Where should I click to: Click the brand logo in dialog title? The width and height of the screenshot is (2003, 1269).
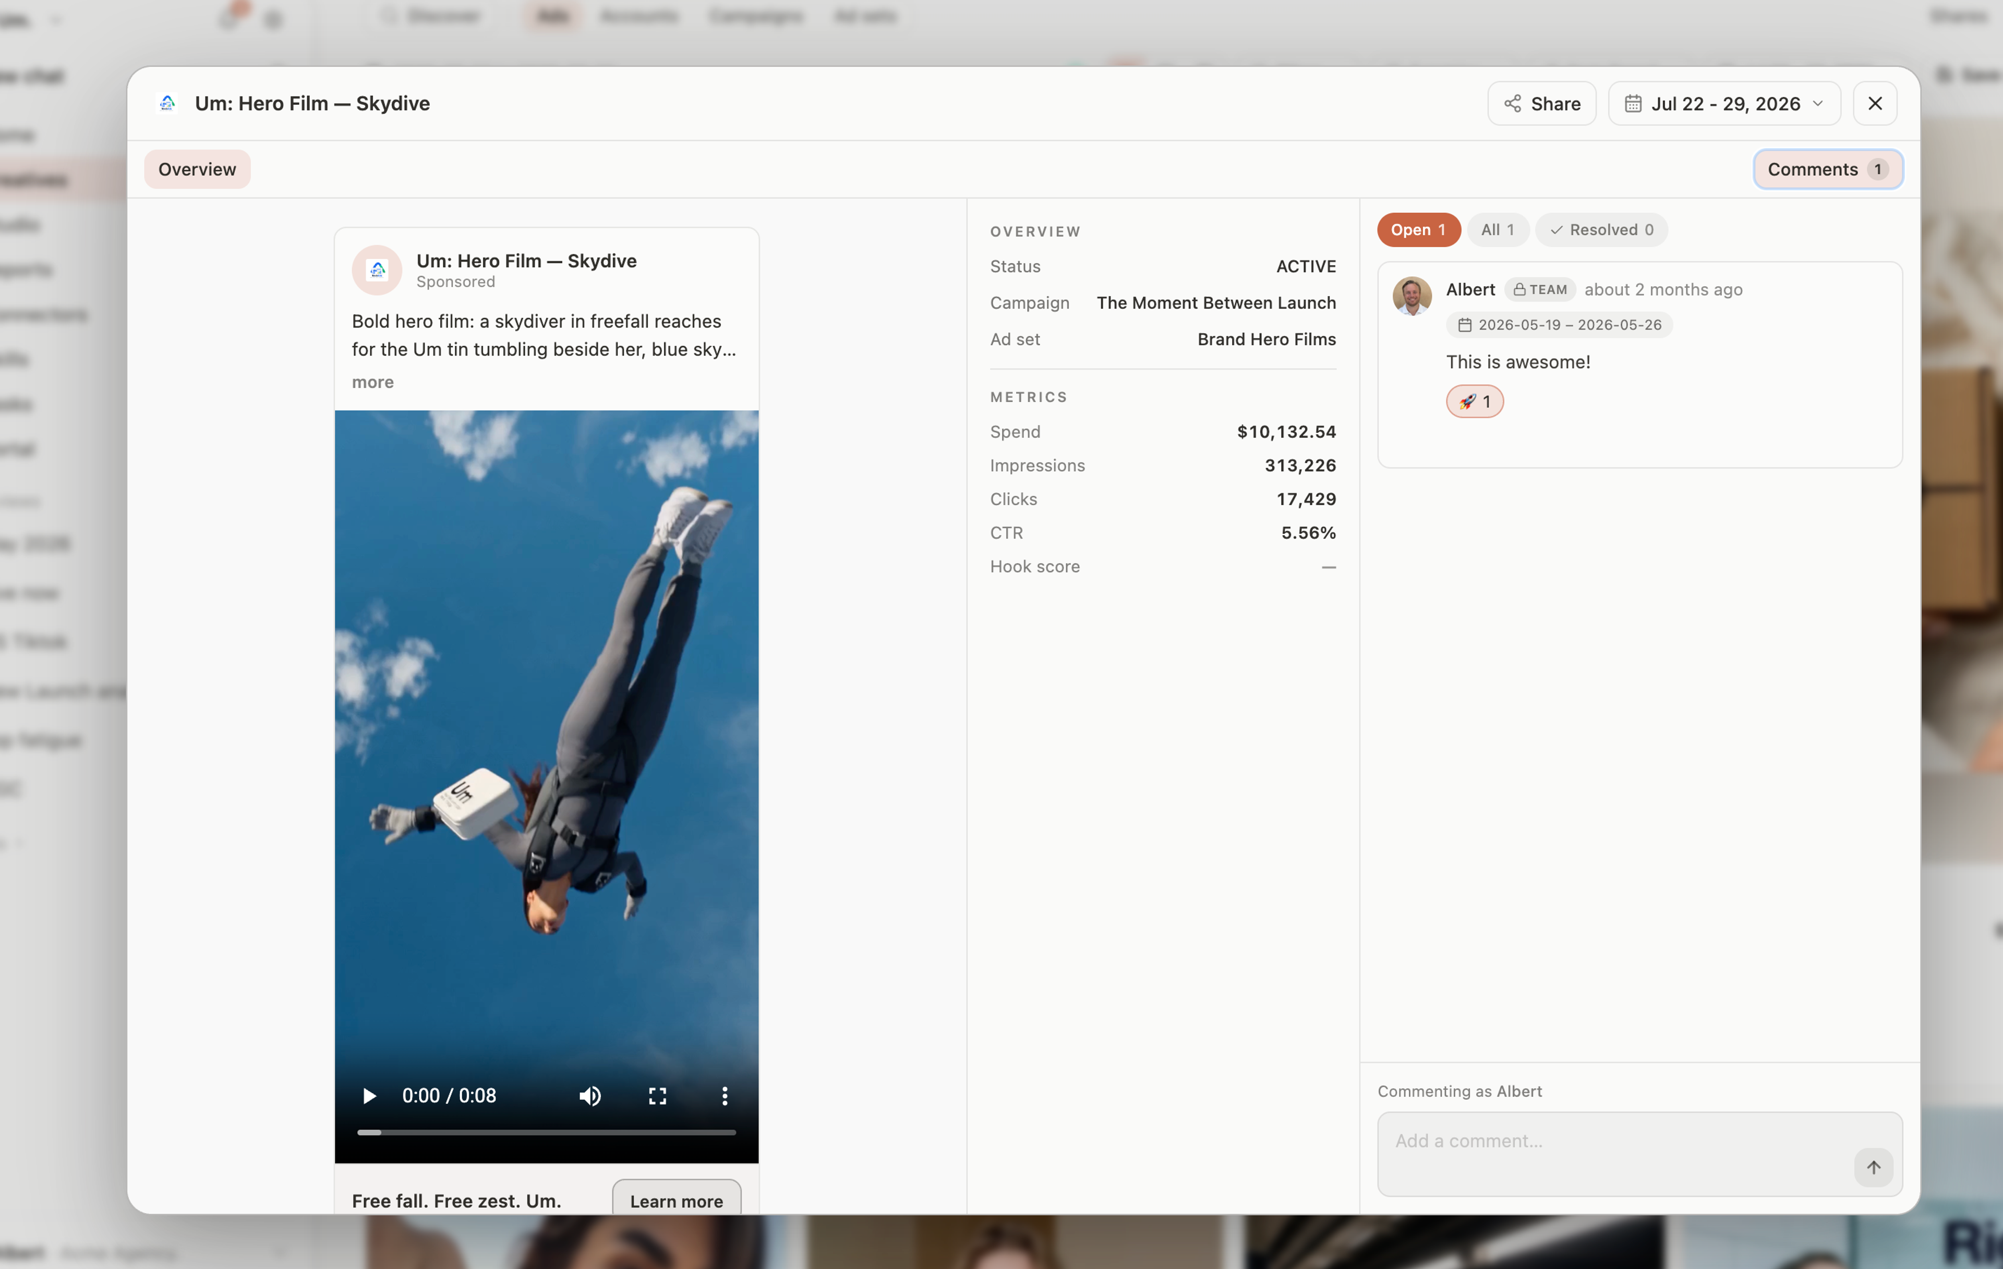click(167, 103)
